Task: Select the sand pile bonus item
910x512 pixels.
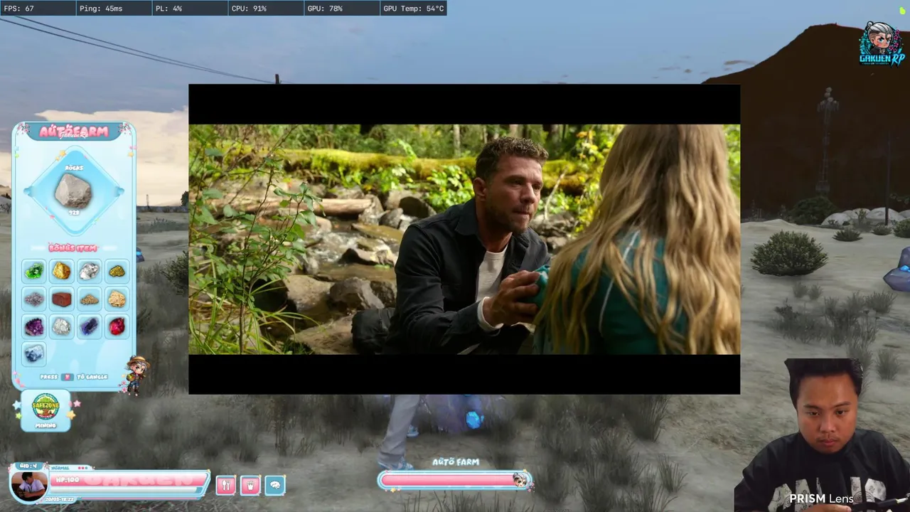Action: click(89, 299)
